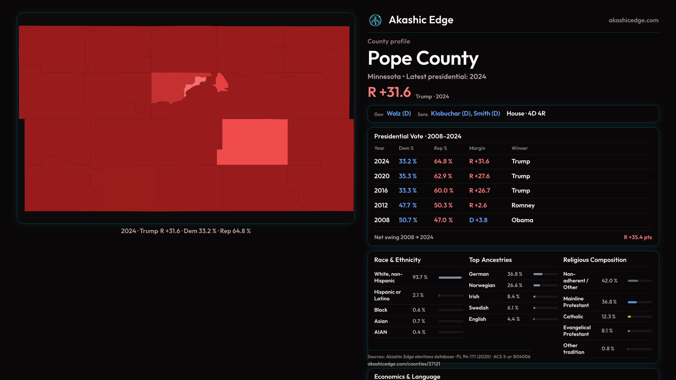Screen dimensions: 676x380
Task: Click the House 4D 4R label
Action: coord(526,114)
